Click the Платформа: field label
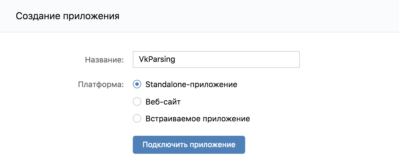 coord(101,85)
